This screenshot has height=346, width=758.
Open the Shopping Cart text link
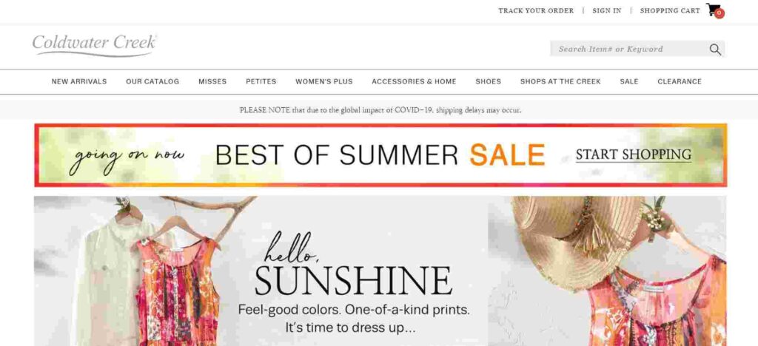(669, 10)
